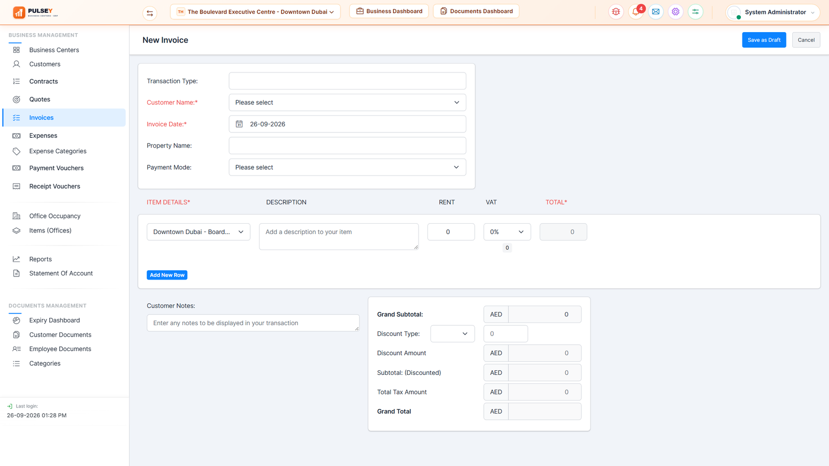
Task: Click the Rent amount field
Action: 451,232
